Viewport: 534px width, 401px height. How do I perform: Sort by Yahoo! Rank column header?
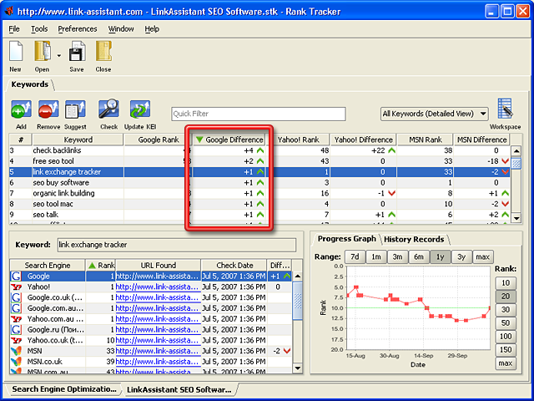(x=298, y=140)
